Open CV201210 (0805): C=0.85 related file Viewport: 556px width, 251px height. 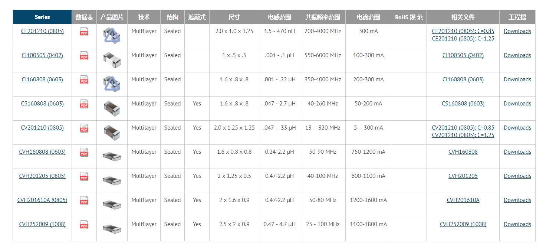point(463,128)
